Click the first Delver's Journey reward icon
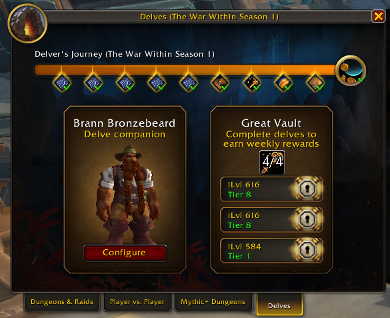 coord(62,83)
